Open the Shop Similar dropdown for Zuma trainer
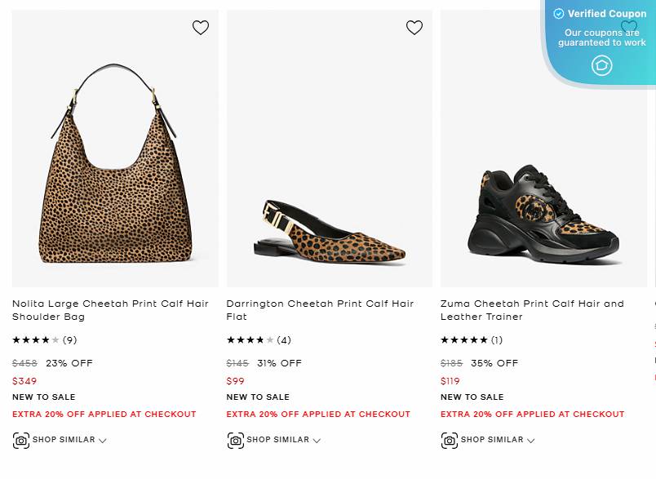Image resolution: width=656 pixels, height=479 pixels. (529, 441)
